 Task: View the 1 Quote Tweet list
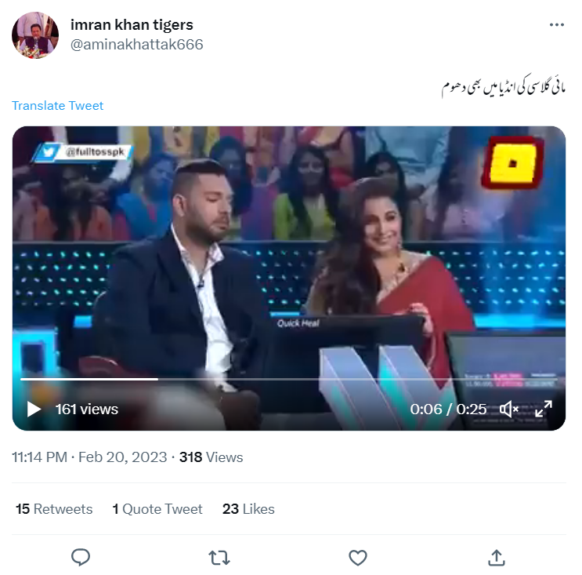[157, 509]
